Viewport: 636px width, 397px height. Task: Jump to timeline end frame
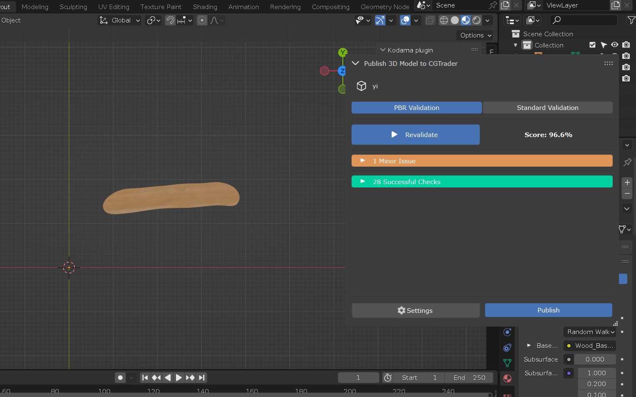pos(201,378)
